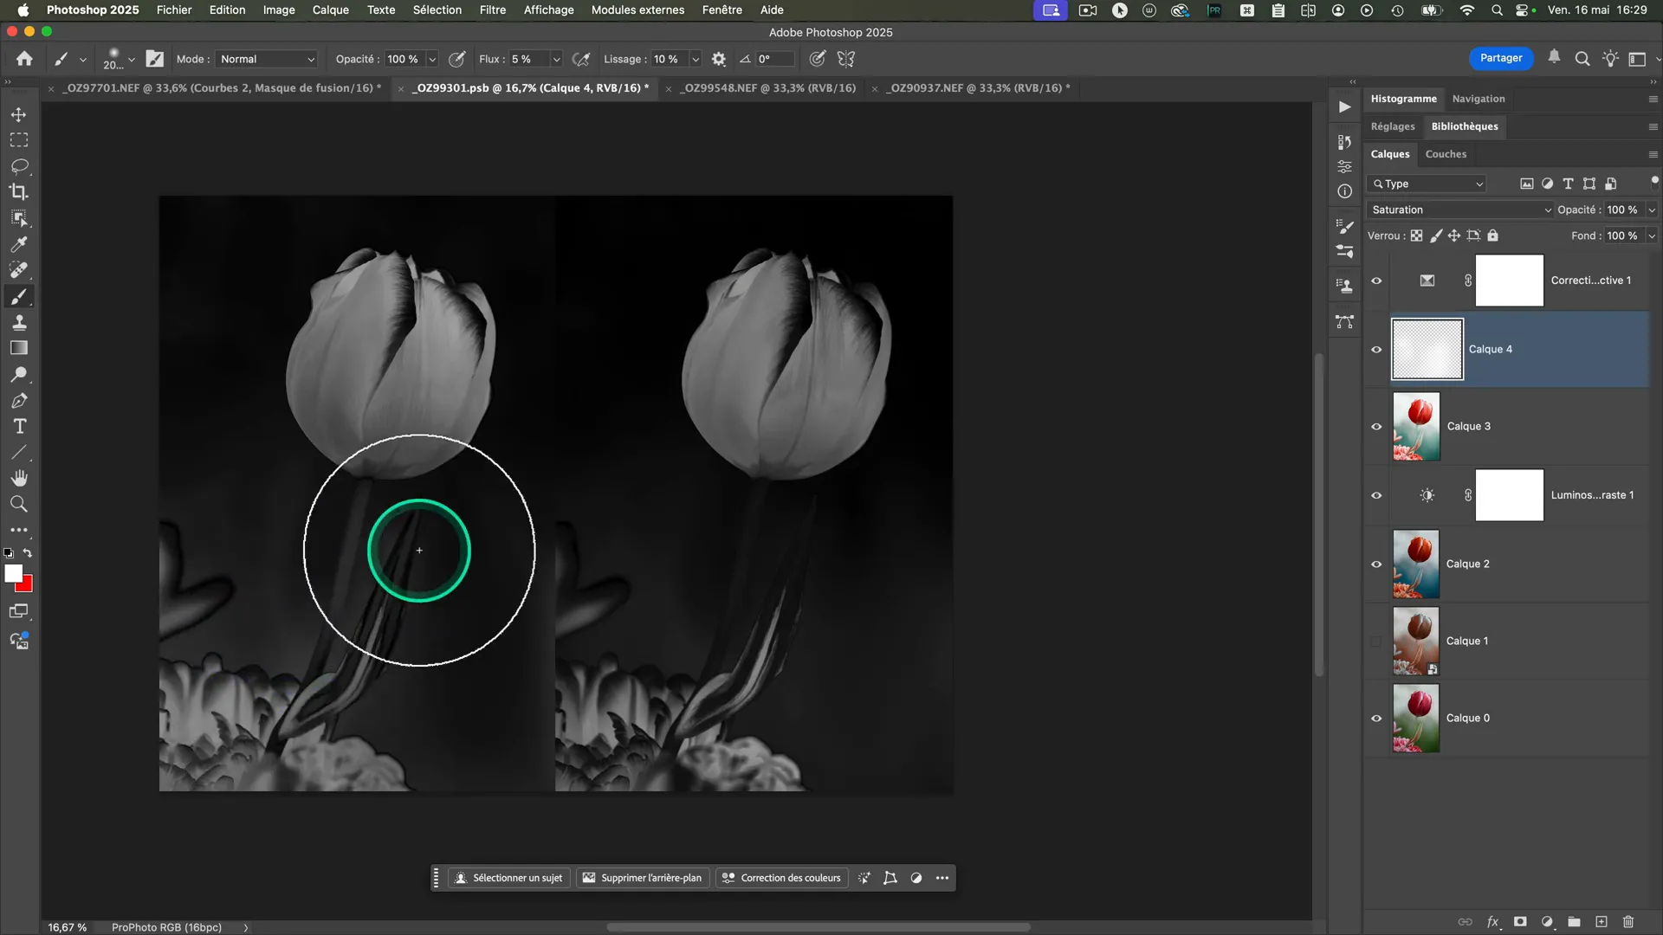
Task: Click the Home icon in options bar
Action: point(24,59)
